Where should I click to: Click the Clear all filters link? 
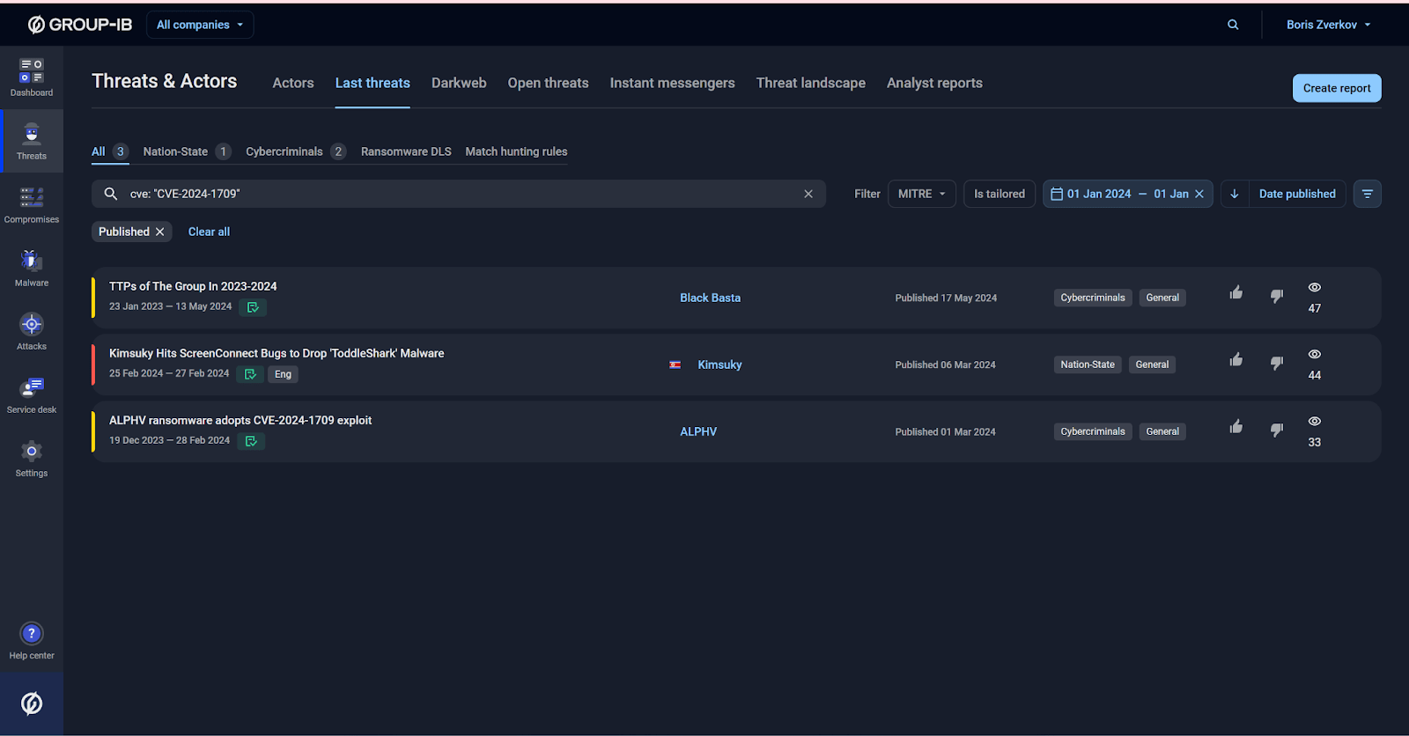pyautogui.click(x=209, y=232)
